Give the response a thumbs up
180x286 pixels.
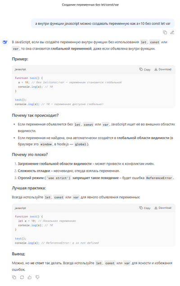coord(30,277)
